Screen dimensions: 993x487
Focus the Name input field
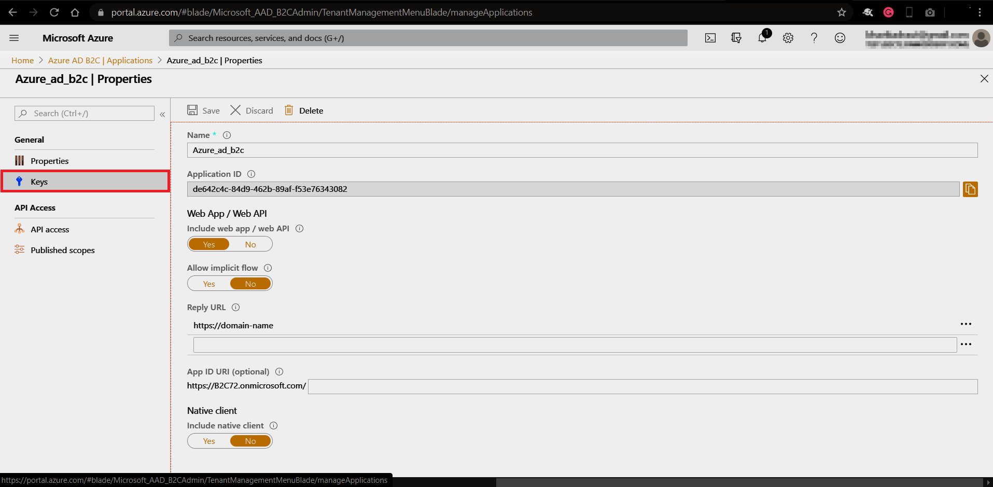coord(582,150)
